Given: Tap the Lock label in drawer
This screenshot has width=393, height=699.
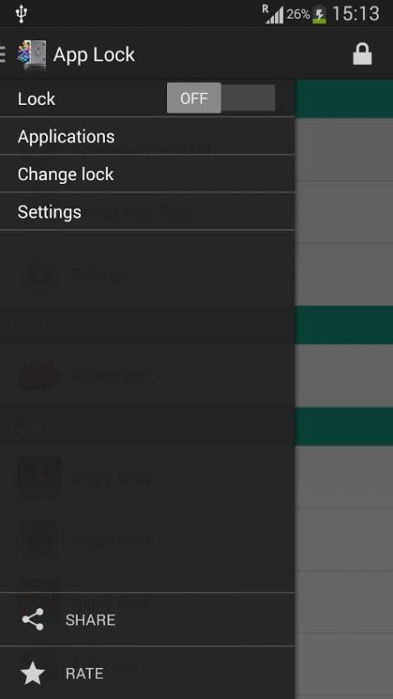Looking at the screenshot, I should [x=37, y=98].
